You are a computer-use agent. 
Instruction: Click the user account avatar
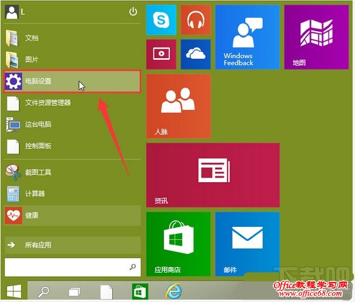tap(12, 12)
